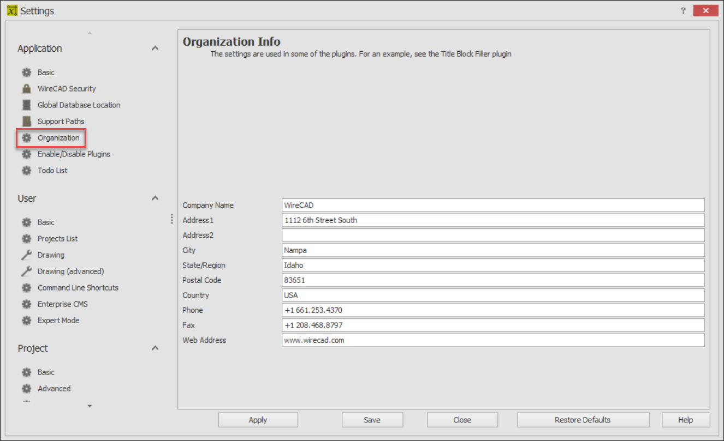Click the question mark help icon in title bar
This screenshot has width=724, height=441.
[683, 10]
